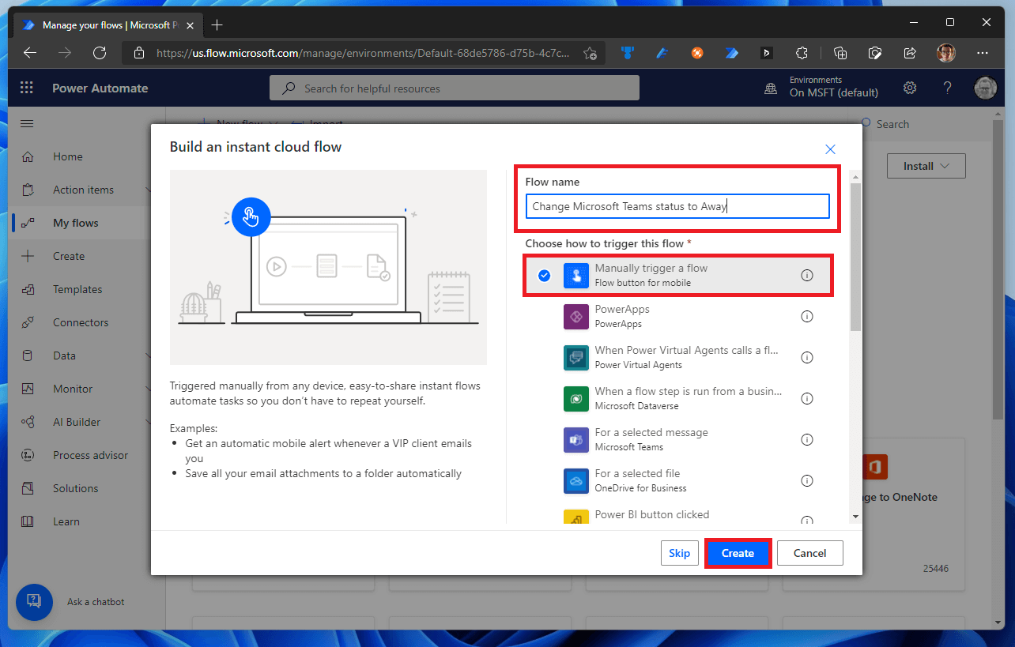
Task: Open the account profile picture menu
Action: click(985, 88)
